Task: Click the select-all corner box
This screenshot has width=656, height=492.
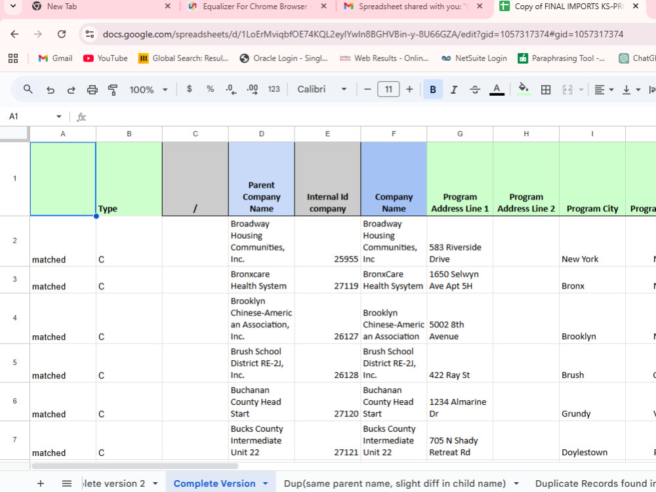Action: coord(14,134)
